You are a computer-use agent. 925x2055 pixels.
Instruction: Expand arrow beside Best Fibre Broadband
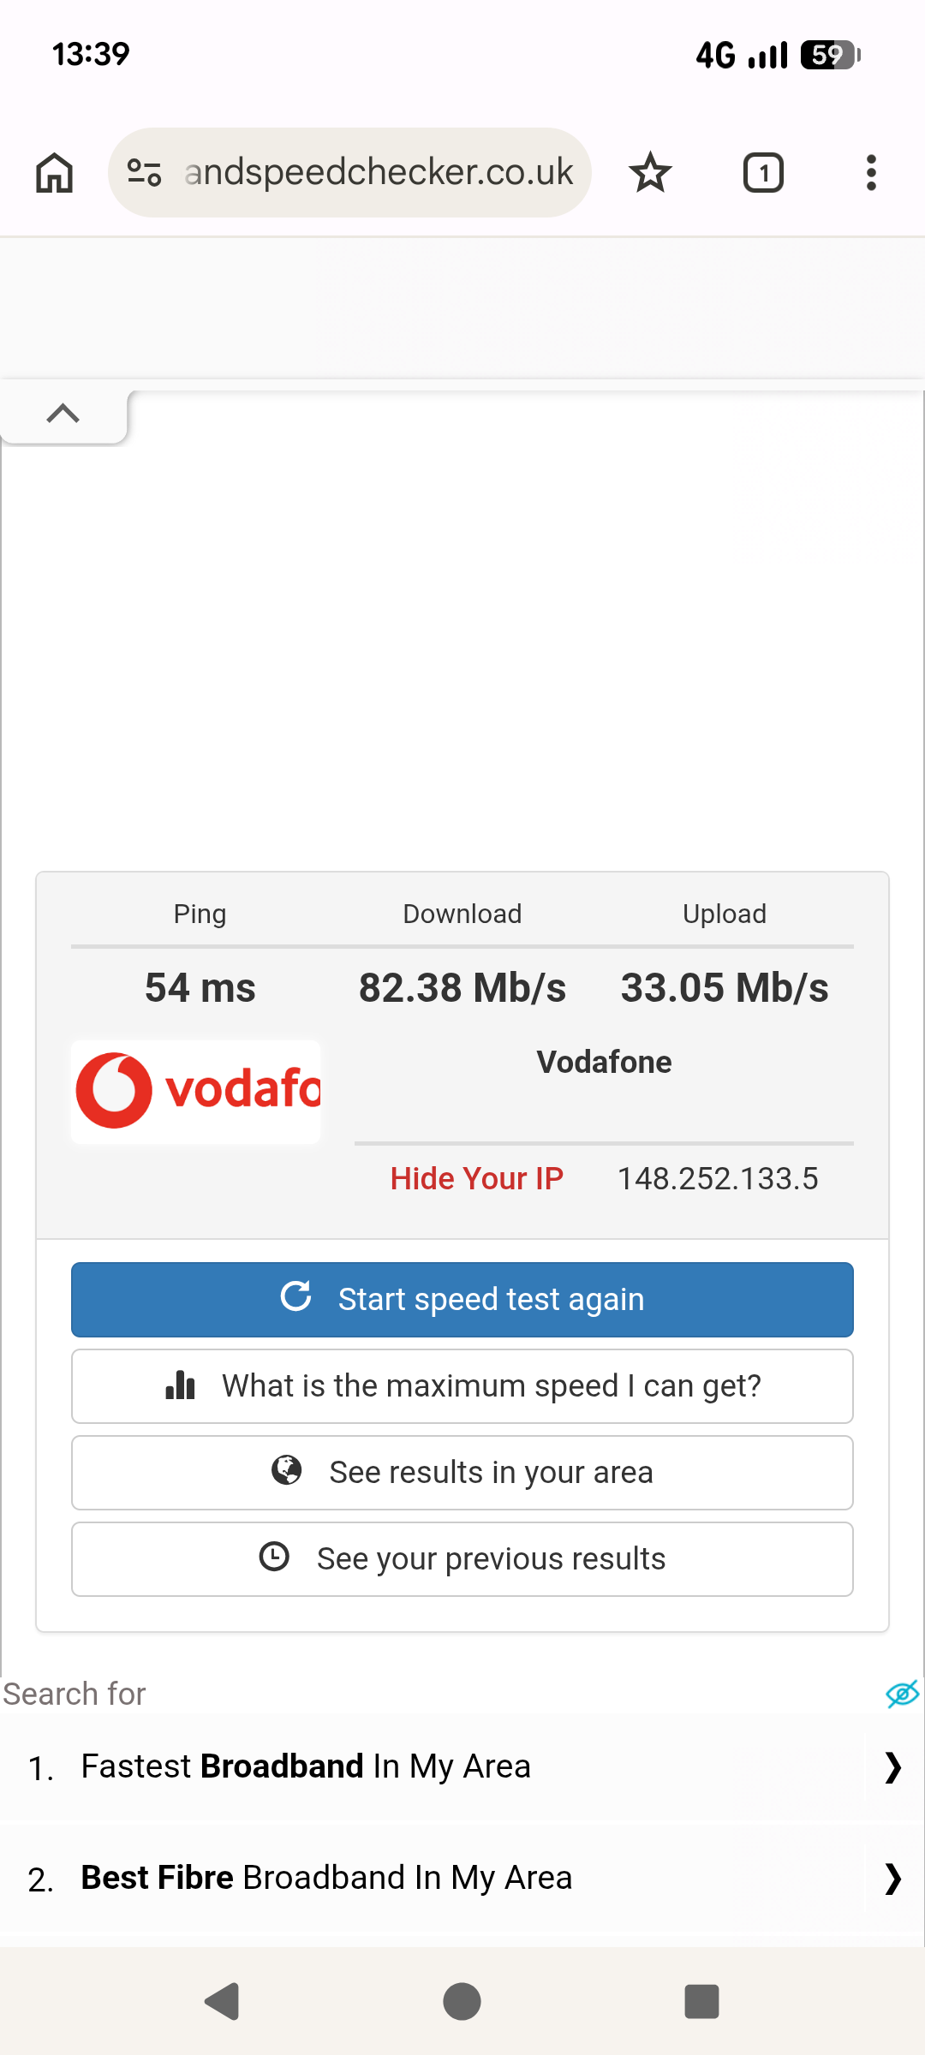pos(892,1879)
